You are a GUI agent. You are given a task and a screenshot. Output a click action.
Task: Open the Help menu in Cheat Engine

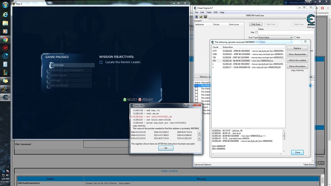coord(222,13)
